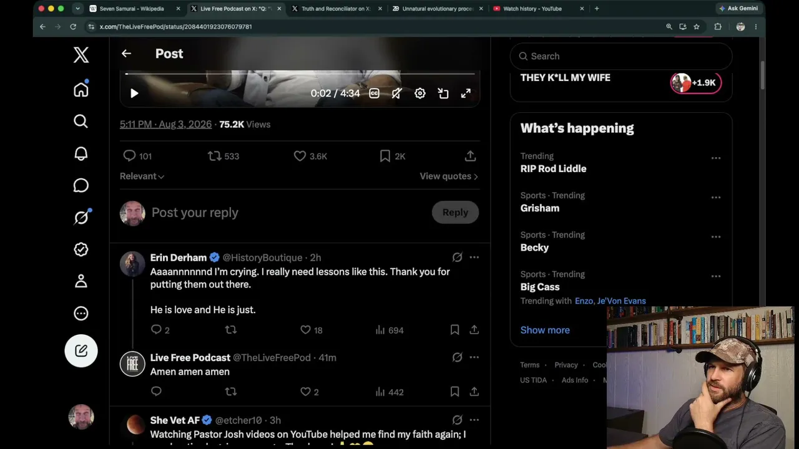The width and height of the screenshot is (799, 449).
Task: Bookmark Erin Derham's comment
Action: pyautogui.click(x=454, y=330)
